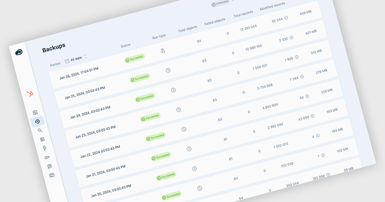Viewport: 385px width, 202px height.
Task: Click the calendar icon beside All date
Action: [x=67, y=61]
